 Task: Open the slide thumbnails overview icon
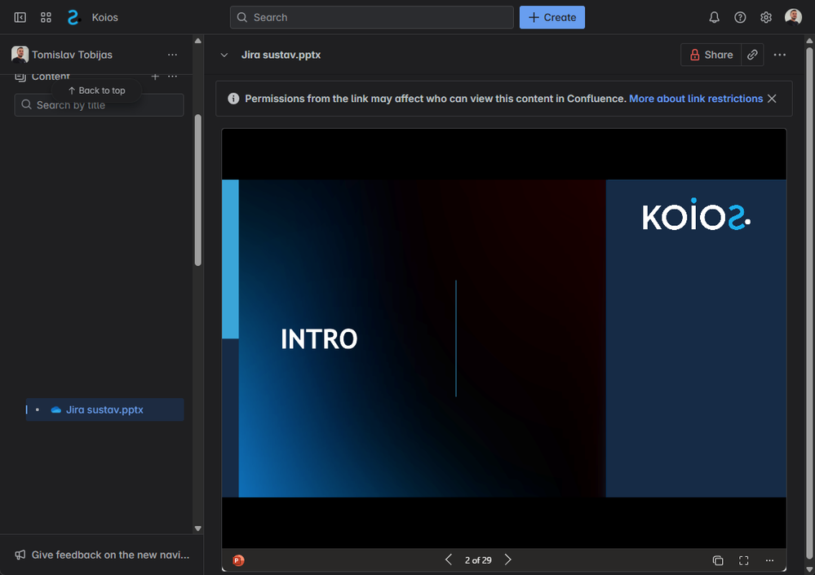click(x=718, y=560)
